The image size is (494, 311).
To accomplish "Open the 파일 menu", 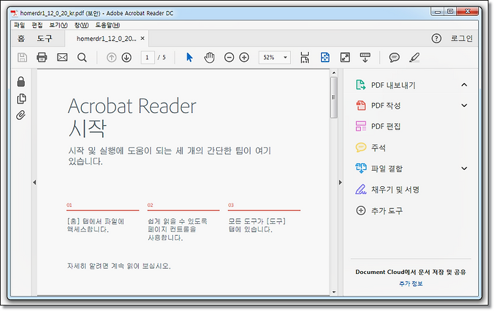I will [19, 25].
